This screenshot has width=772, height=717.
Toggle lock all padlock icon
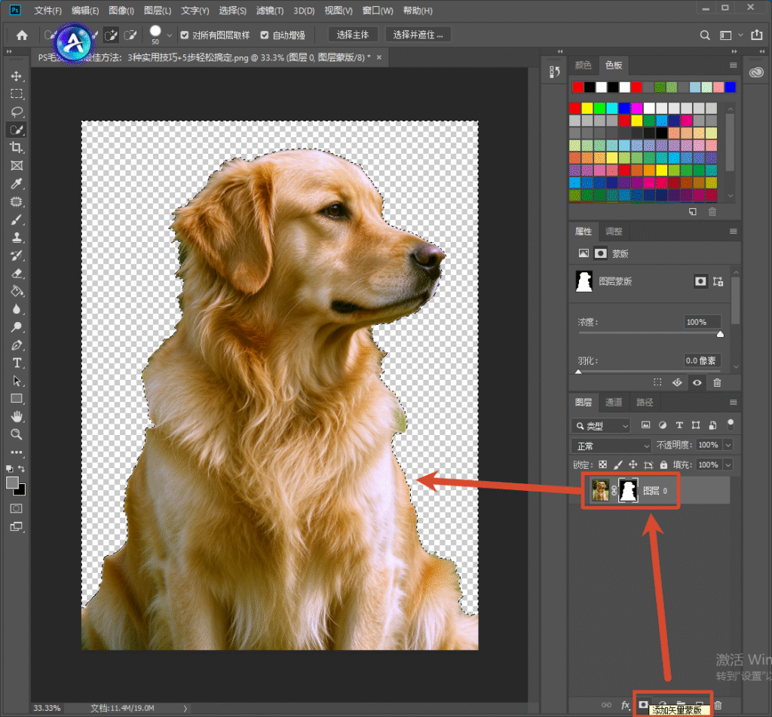[x=663, y=464]
